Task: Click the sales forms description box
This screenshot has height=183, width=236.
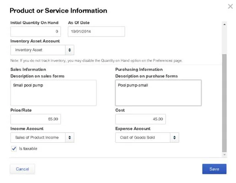Action: (54, 93)
